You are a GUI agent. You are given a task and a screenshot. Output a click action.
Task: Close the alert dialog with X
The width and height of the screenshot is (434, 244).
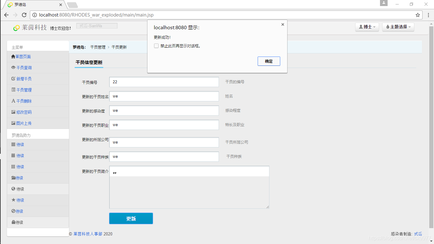[x=283, y=24]
